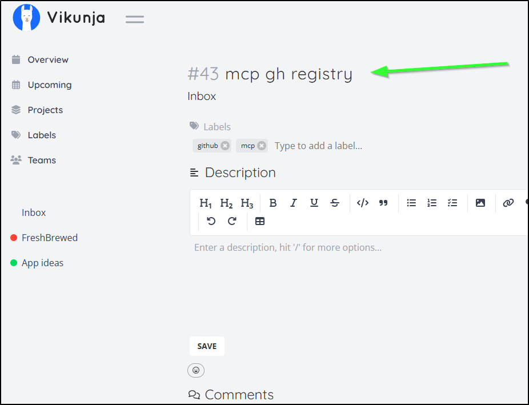The height and width of the screenshot is (405, 529).
Task: Click the Vikunja llama logo
Action: click(26, 18)
